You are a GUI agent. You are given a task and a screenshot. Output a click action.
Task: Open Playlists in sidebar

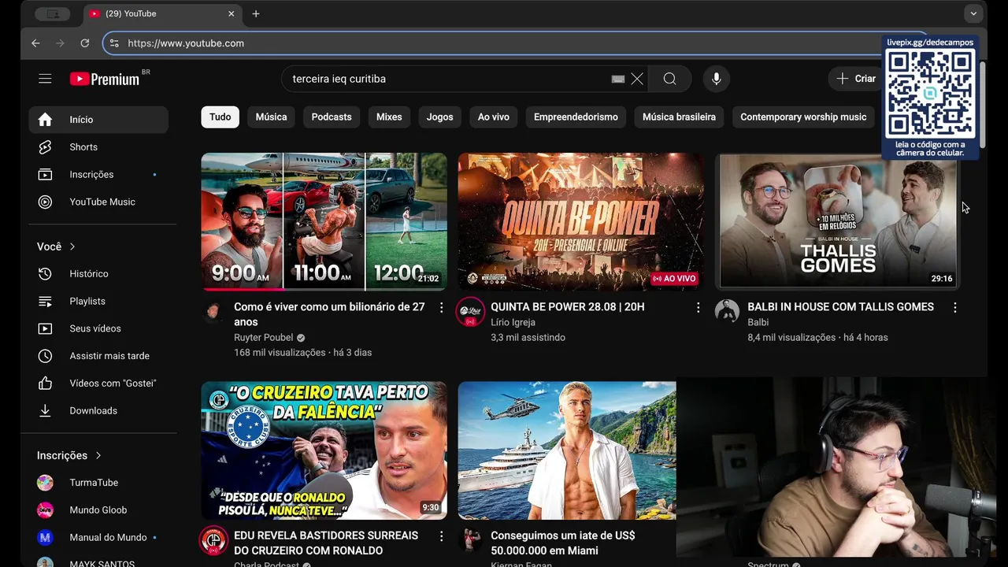pos(98,302)
